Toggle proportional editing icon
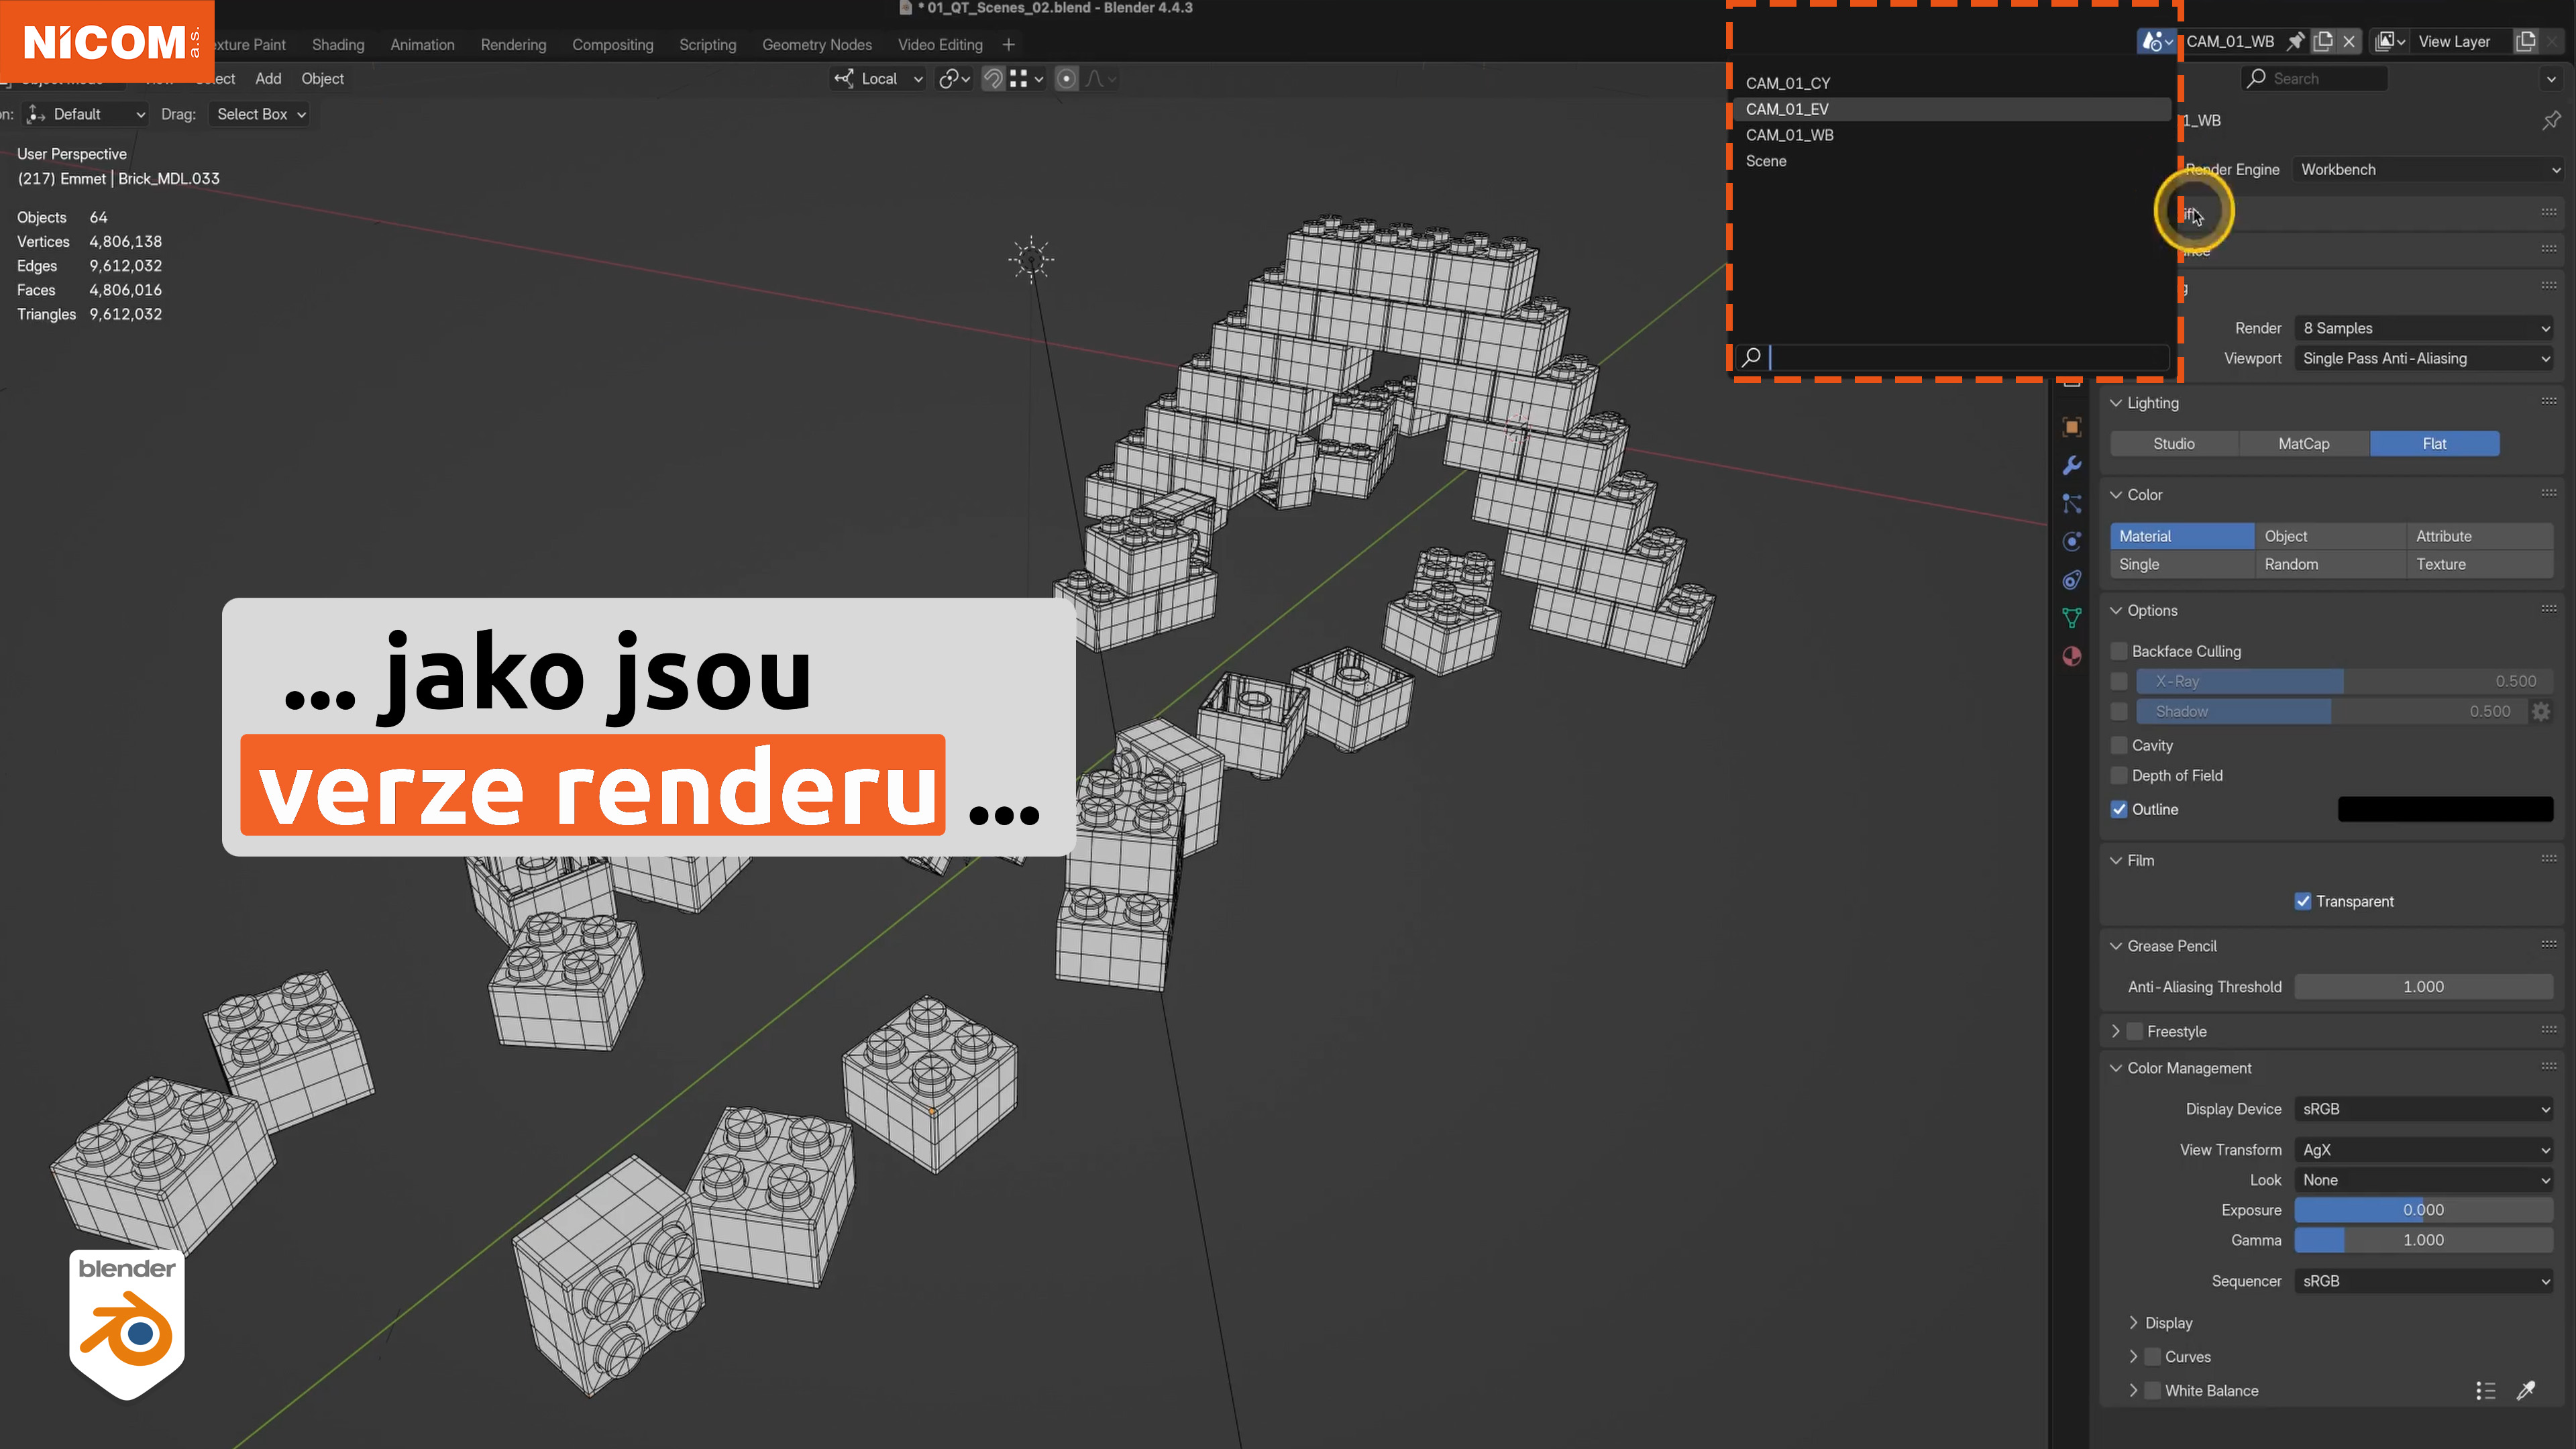The width and height of the screenshot is (2576, 1449). [x=1067, y=78]
